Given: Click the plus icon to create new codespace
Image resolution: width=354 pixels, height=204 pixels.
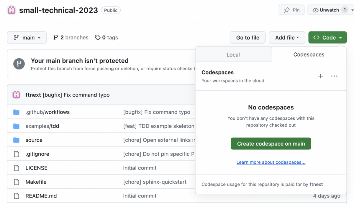Looking at the screenshot, I should (x=320, y=76).
